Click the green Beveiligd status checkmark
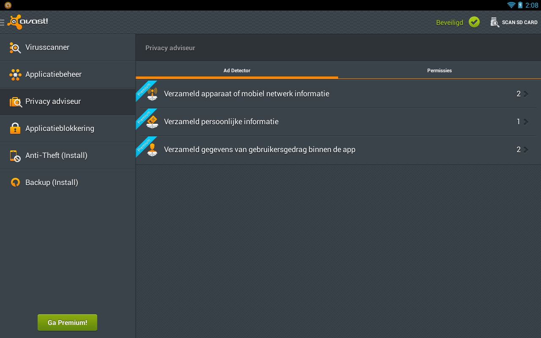541x338 pixels. tap(474, 22)
